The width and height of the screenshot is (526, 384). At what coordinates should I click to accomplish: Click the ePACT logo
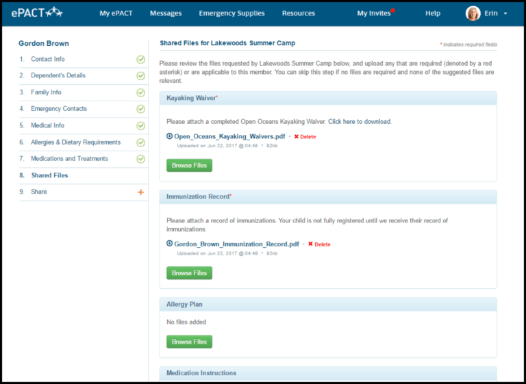coord(37,13)
